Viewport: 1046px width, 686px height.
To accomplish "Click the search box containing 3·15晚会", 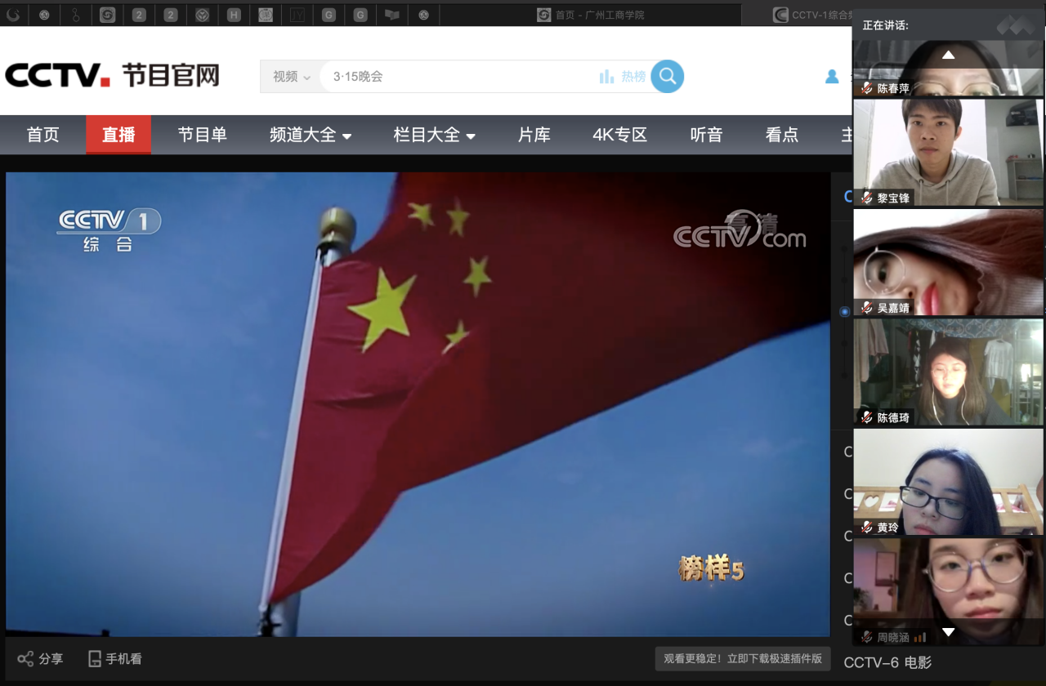I will [x=458, y=77].
